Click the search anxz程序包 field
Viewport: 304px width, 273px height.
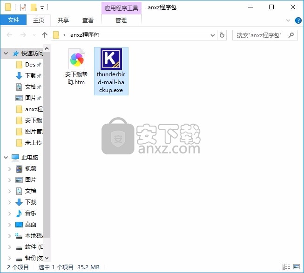coord(265,35)
